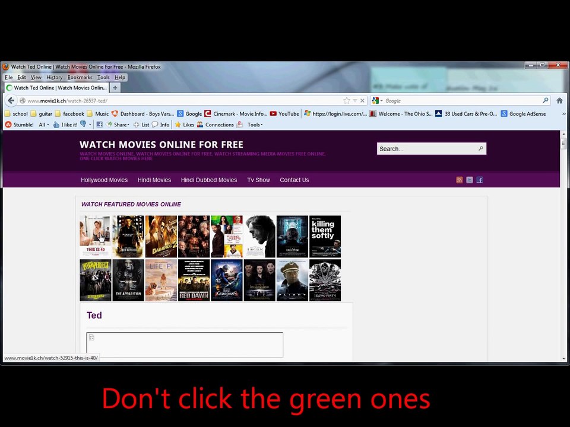Open the search engine selector dropdown
This screenshot has height=427, width=570.
point(378,101)
